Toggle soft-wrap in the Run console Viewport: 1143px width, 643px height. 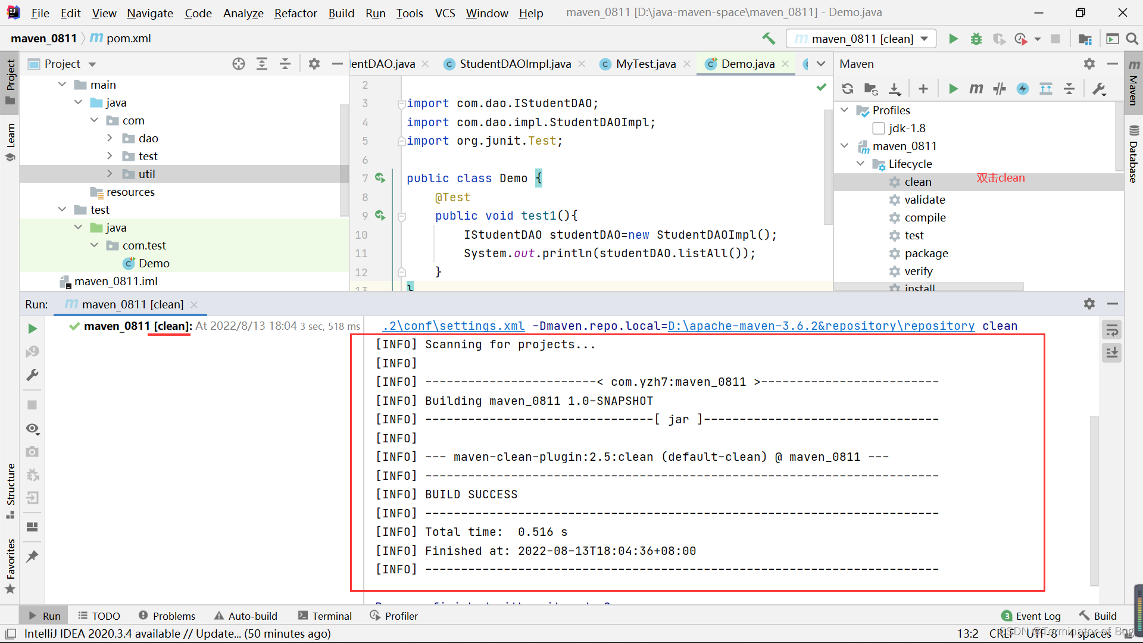1111,330
